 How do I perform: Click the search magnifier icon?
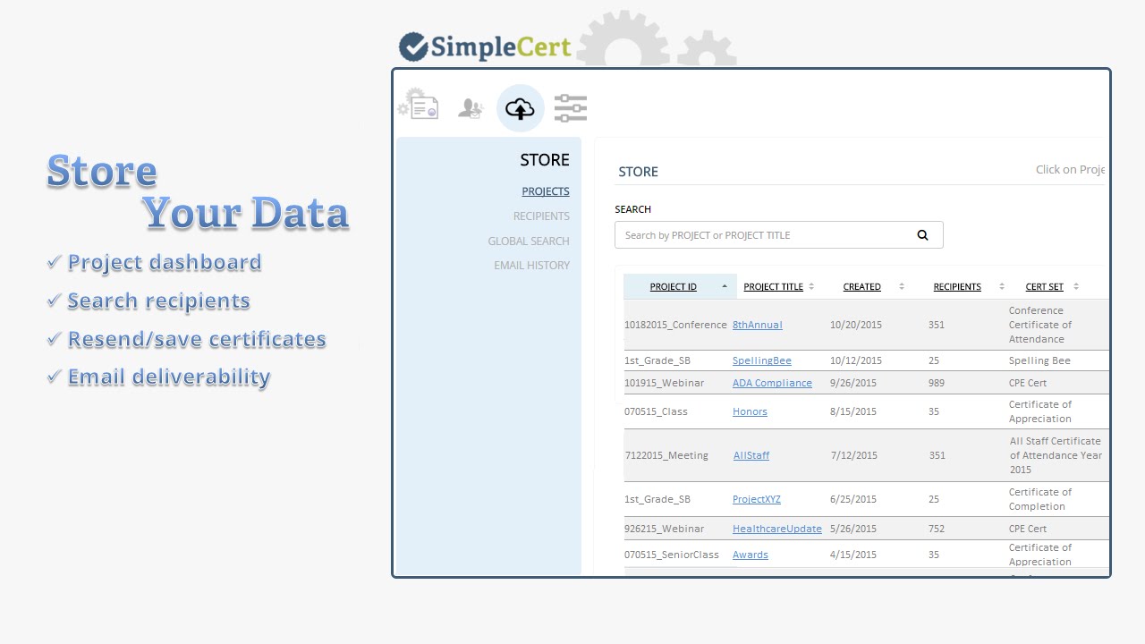[x=922, y=235]
